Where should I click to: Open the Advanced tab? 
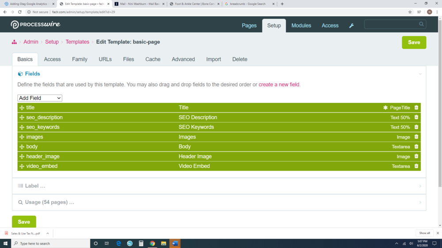tap(183, 59)
